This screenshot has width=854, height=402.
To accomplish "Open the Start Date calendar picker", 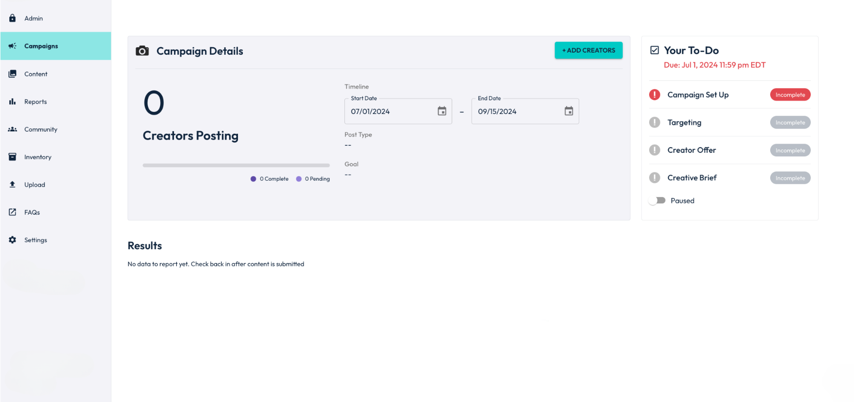I will 442,111.
